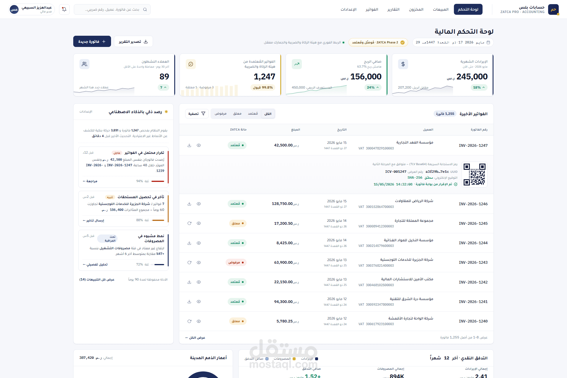Toggle صافي التدفق legend swatch
The height and width of the screenshot is (378, 567).
click(267, 359)
